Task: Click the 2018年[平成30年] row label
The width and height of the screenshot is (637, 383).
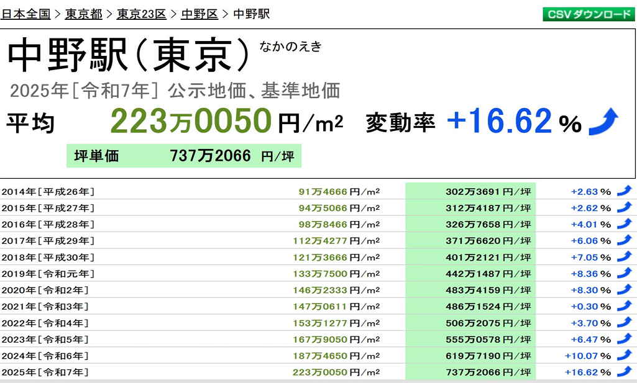Action: click(x=48, y=257)
